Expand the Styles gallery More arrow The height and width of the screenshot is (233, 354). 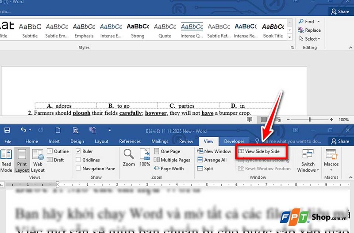[x=290, y=37]
